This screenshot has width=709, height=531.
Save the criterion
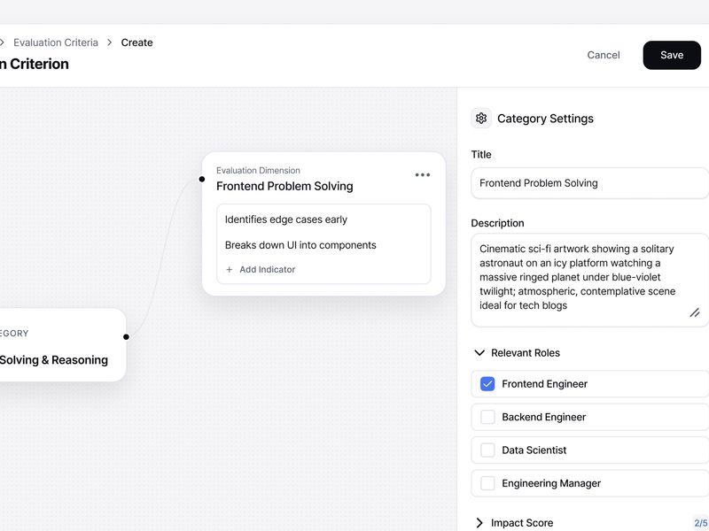point(671,55)
